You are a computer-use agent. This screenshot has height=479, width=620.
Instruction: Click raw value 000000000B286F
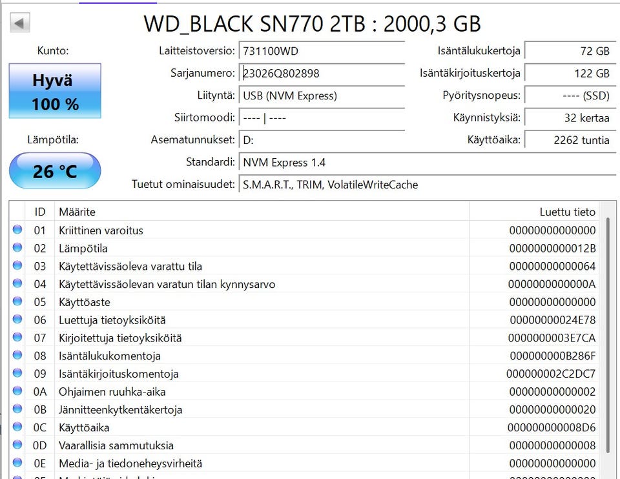pos(553,356)
